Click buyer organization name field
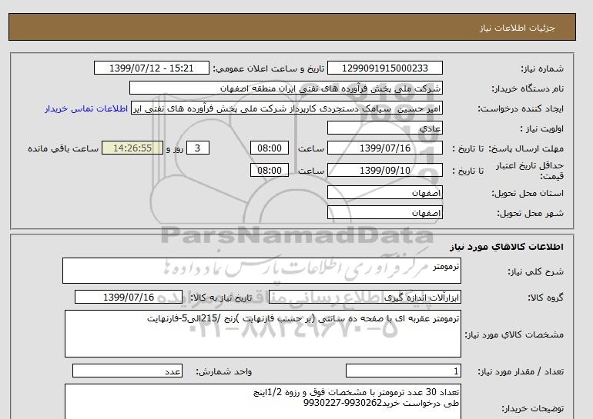This screenshot has width=593, height=419. pyautogui.click(x=286, y=88)
